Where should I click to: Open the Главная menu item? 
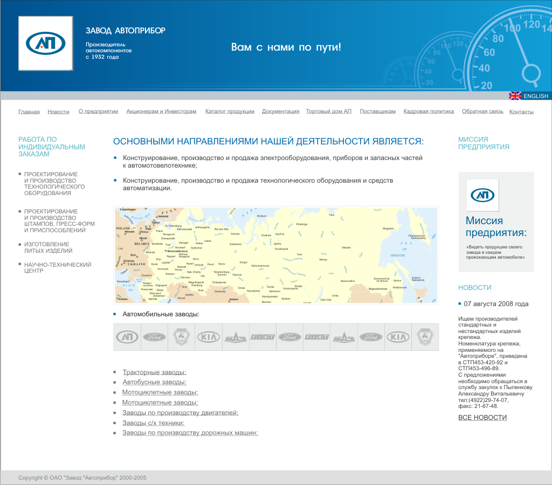point(29,111)
